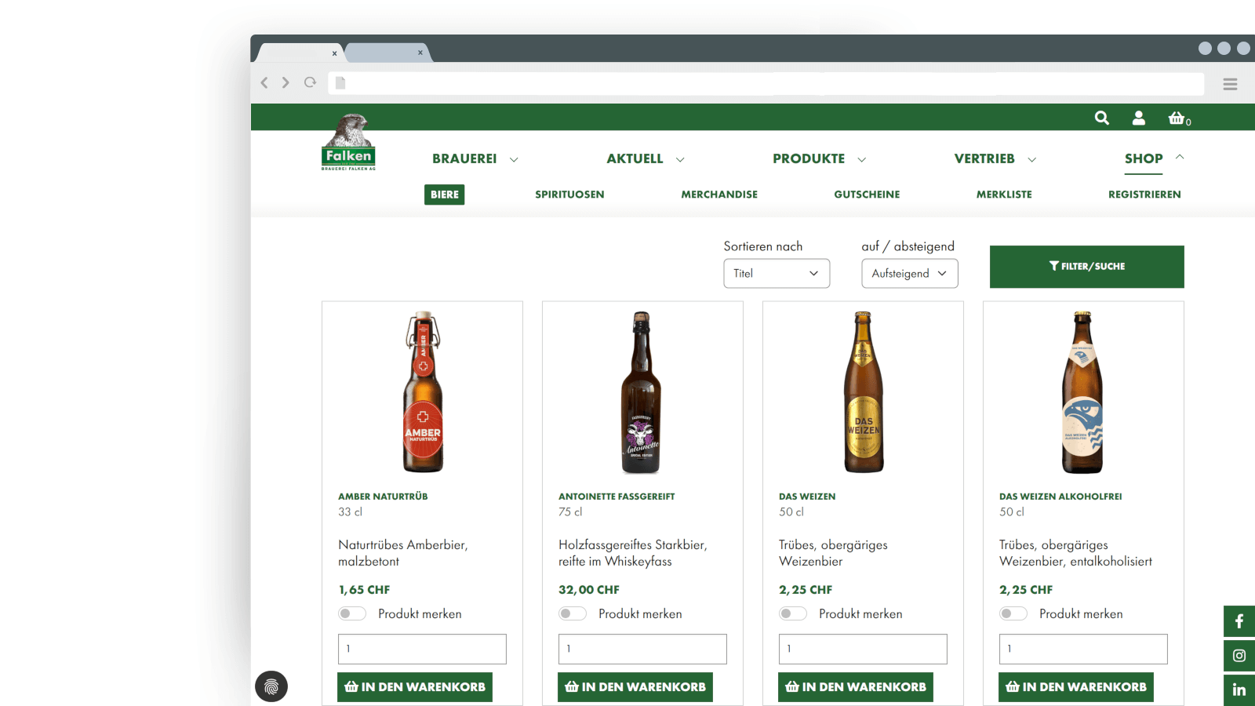Reload the page with refresh icon
Image resolution: width=1255 pixels, height=706 pixels.
[x=311, y=82]
